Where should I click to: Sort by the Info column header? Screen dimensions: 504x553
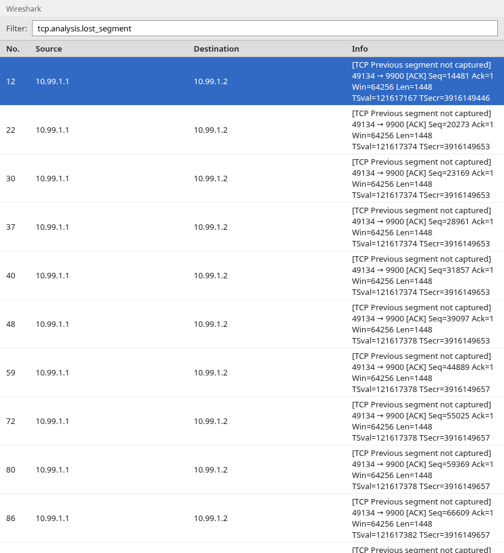(360, 49)
